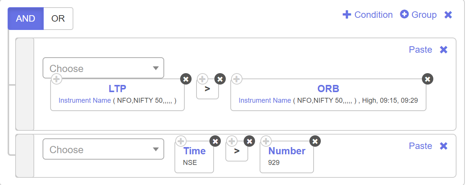Click plus icon on the LTP block
This screenshot has height=185, width=466.
coord(57,79)
